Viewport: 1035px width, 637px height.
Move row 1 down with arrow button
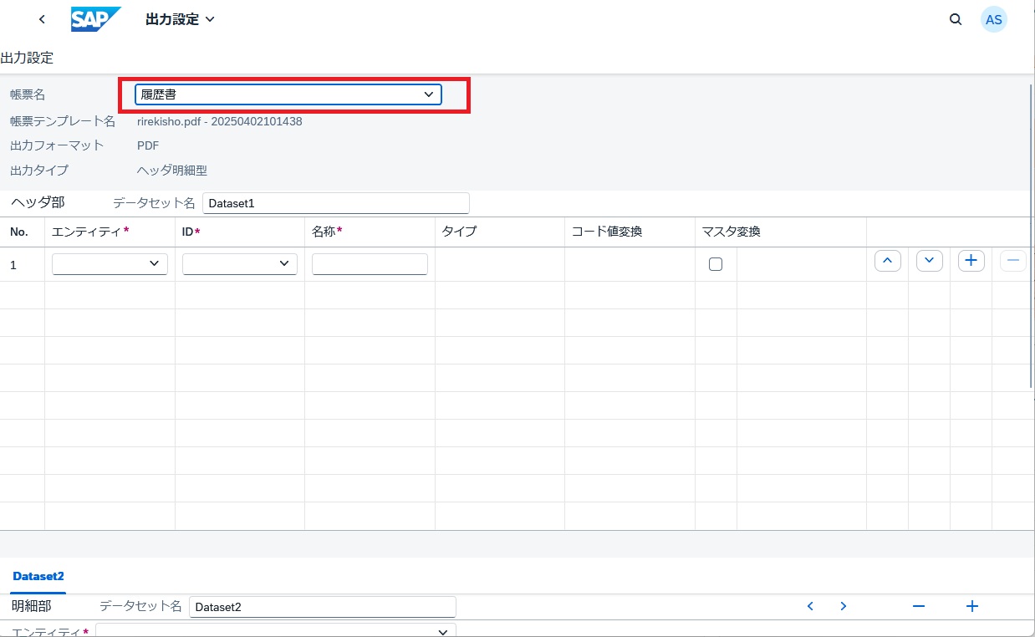coord(929,261)
